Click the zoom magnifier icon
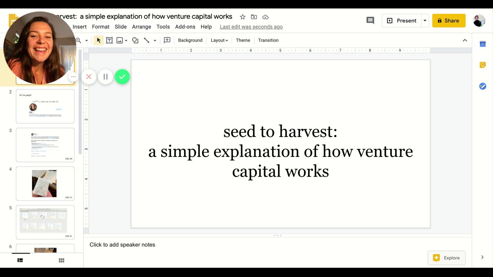493x277 pixels. (79, 40)
